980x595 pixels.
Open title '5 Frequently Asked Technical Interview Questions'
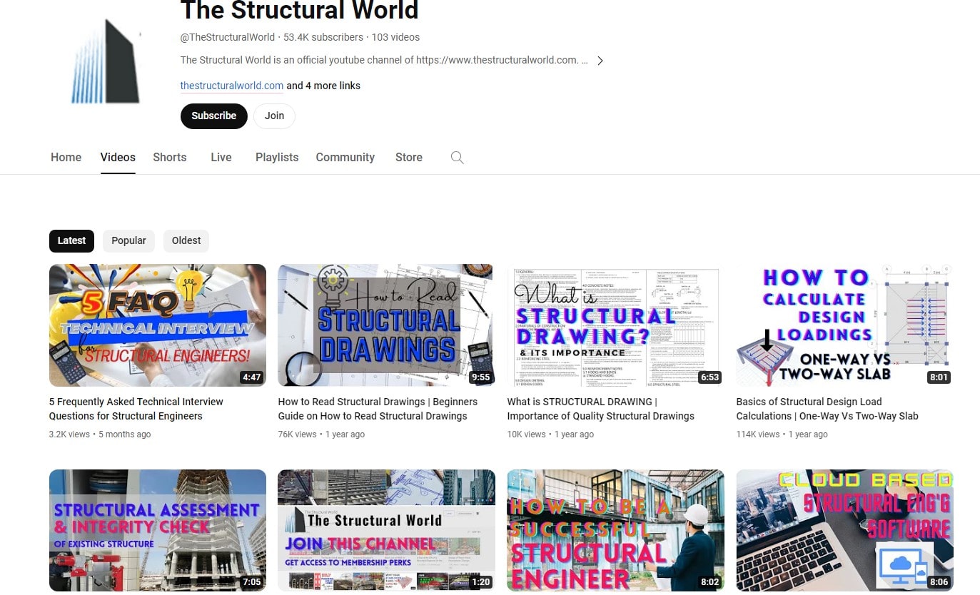click(136, 409)
